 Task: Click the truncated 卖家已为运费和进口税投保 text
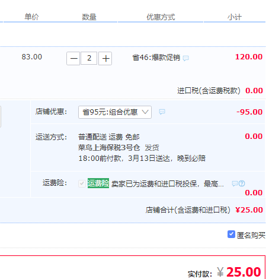pyautogui.click(x=168, y=184)
